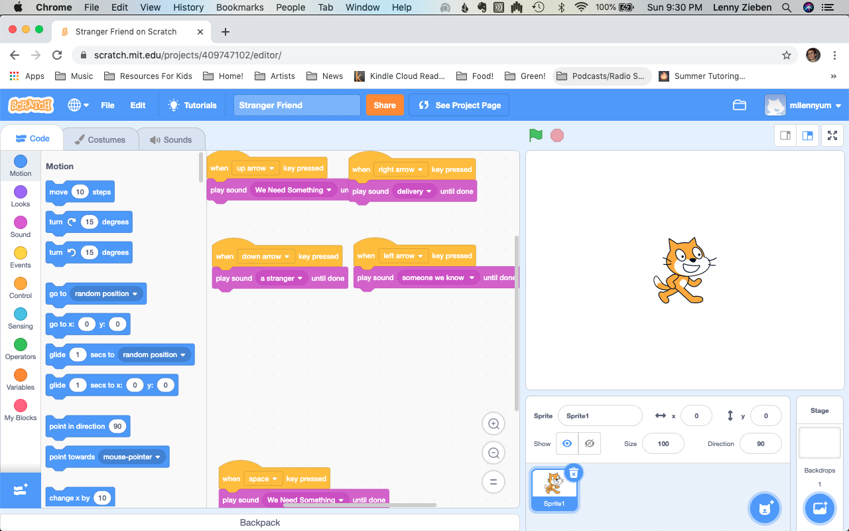Click the project title field
The width and height of the screenshot is (849, 531).
coord(297,105)
